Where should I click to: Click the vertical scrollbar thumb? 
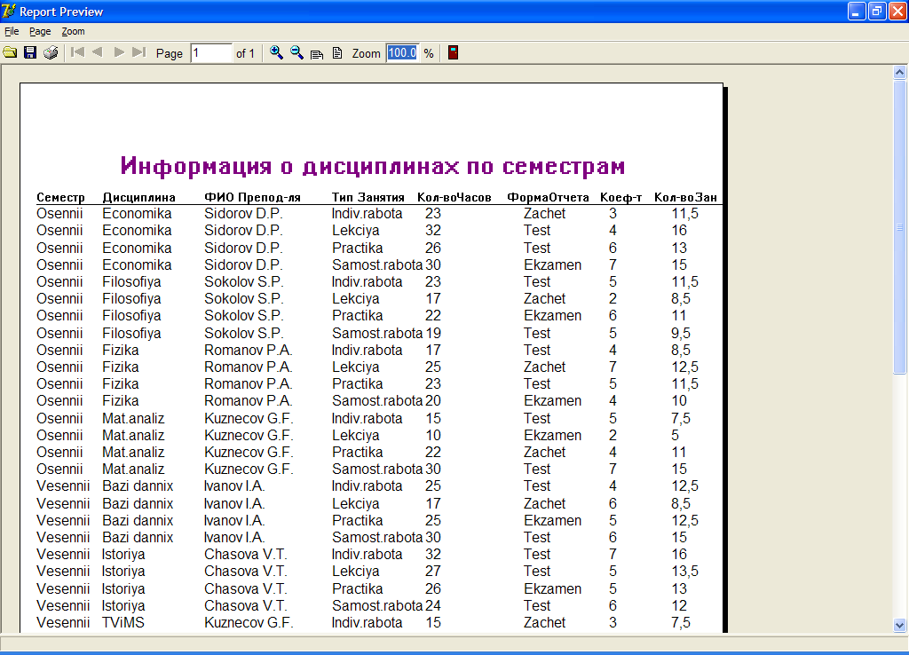900,227
